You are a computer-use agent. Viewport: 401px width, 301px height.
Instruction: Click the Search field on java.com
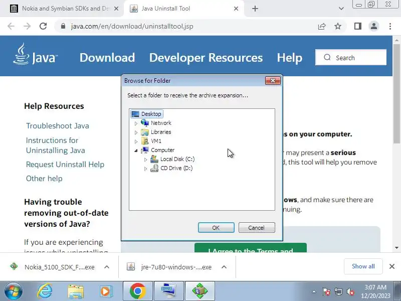pos(350,58)
